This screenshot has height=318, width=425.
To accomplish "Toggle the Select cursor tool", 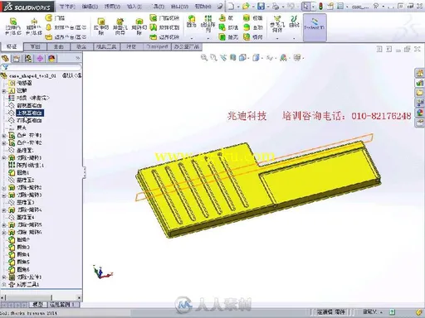I will [x=305, y=6].
